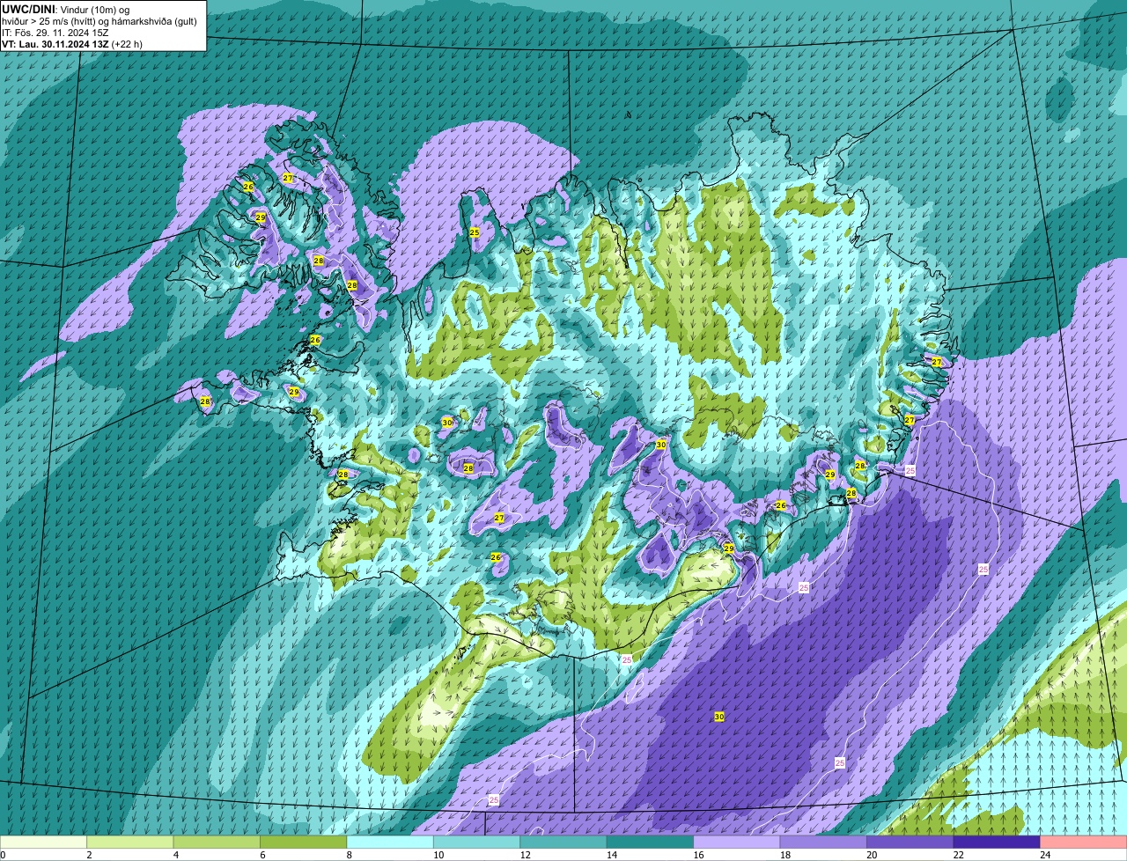Select the dark indigo 22–24 m/s color swatch
1127x861 pixels.
(x=997, y=842)
